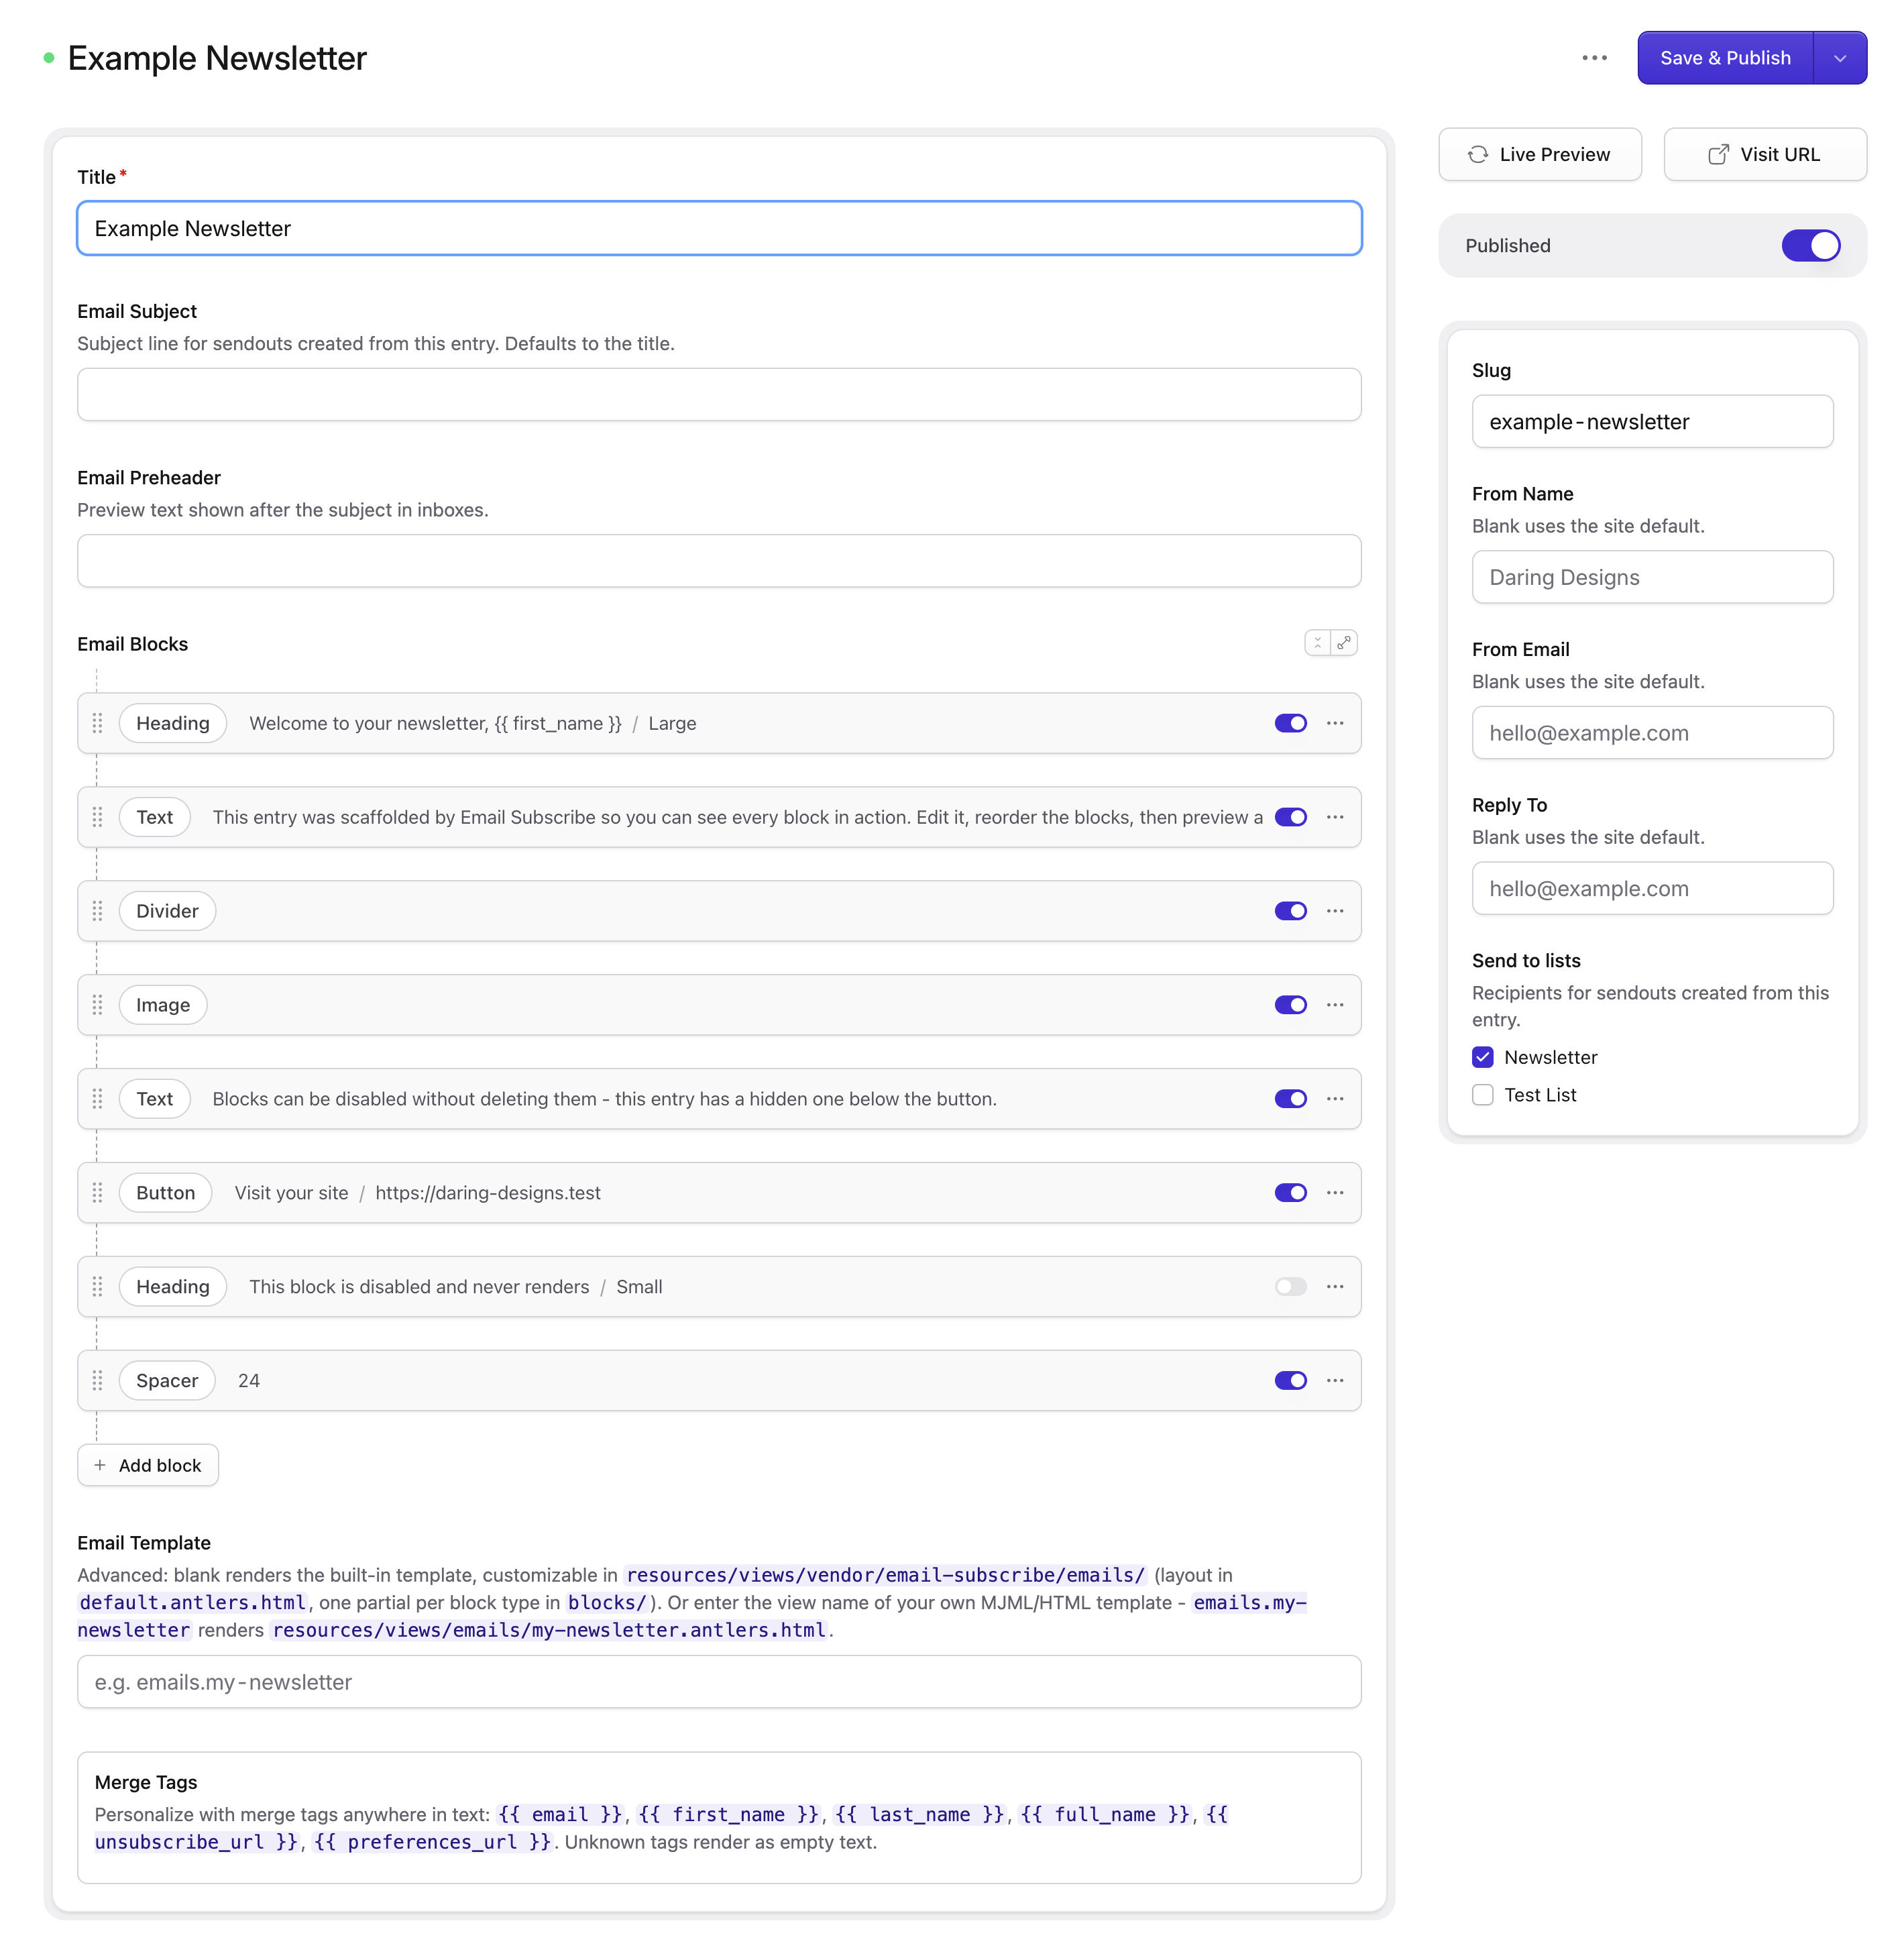The height and width of the screenshot is (1960, 1902).
Task: Click the Visit URL button
Action: click(1764, 154)
